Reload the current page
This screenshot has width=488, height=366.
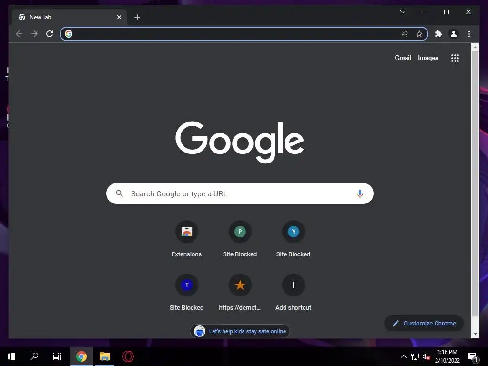[x=50, y=34]
